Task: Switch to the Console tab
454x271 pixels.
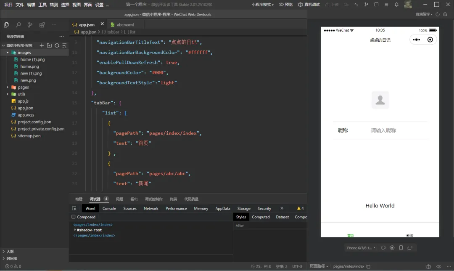Action: click(109, 208)
